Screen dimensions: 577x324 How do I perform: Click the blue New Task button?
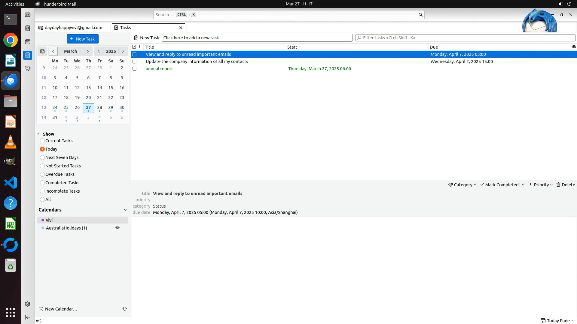pyautogui.click(x=83, y=39)
